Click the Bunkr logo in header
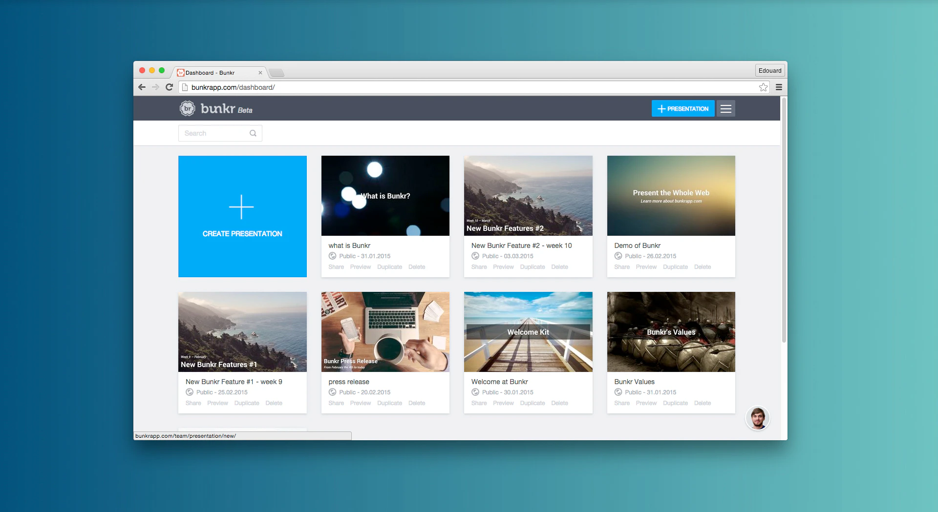This screenshot has width=938, height=512. (216, 108)
